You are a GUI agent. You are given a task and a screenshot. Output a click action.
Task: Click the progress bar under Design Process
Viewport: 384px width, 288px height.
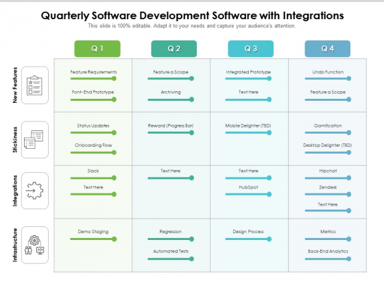[248, 239]
